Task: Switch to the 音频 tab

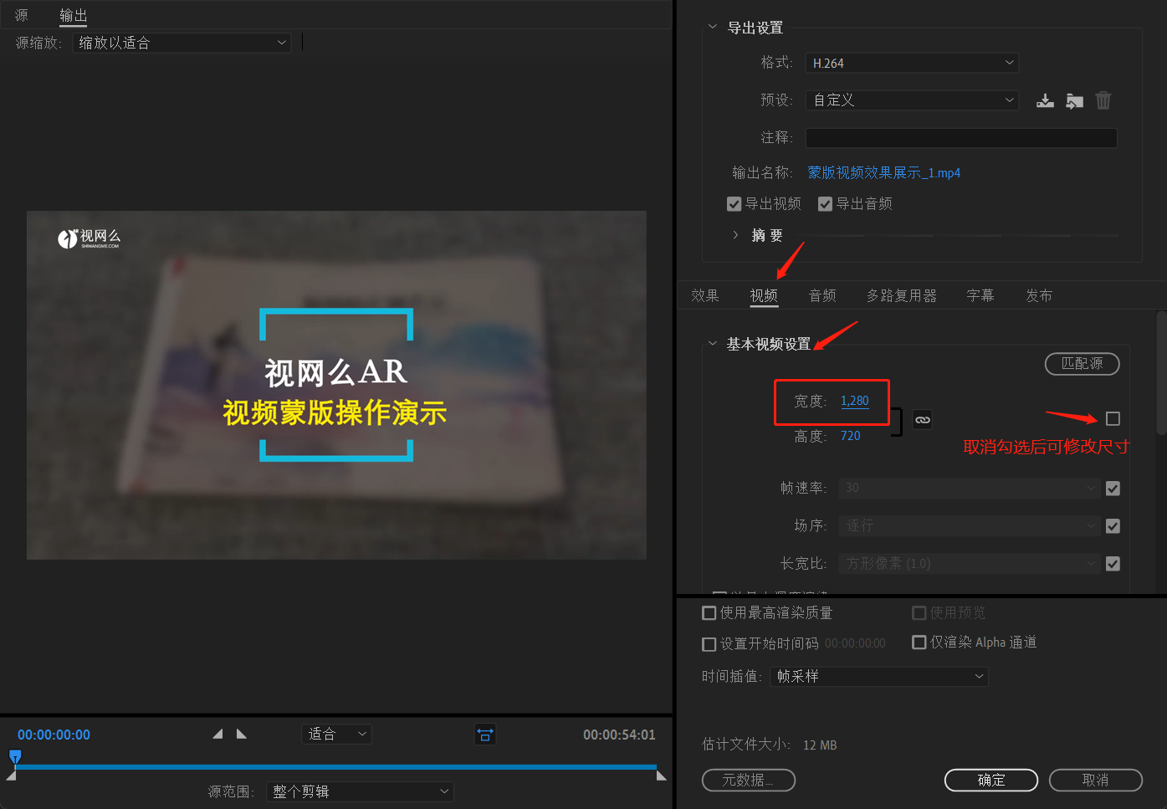Action: [822, 295]
